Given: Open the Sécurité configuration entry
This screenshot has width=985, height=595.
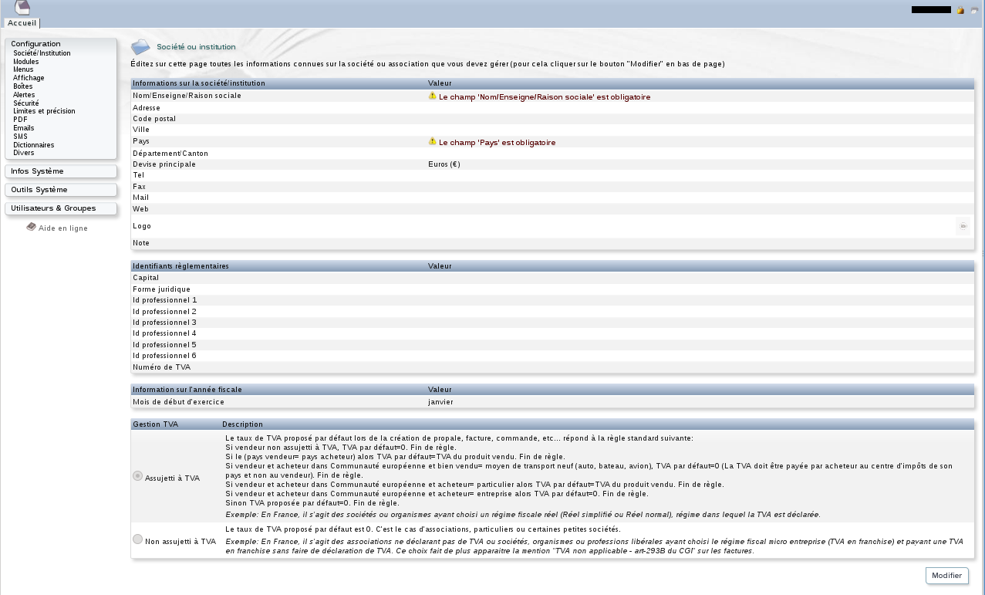Looking at the screenshot, I should pos(25,103).
